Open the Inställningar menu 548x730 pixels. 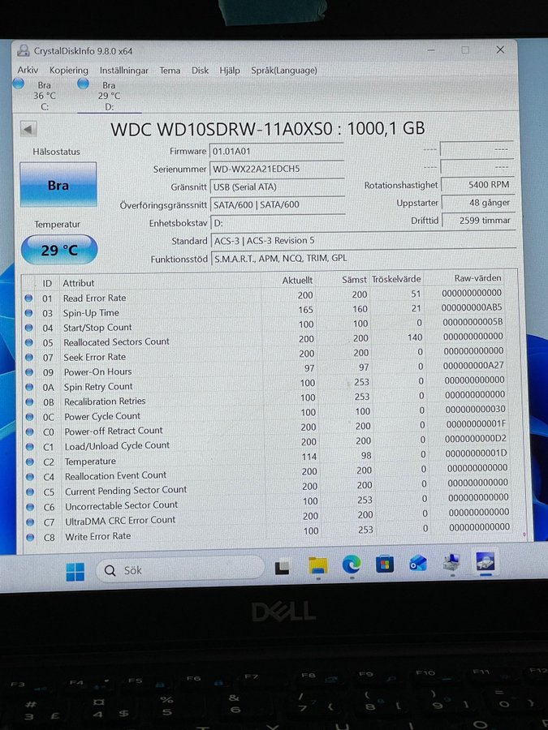[124, 71]
